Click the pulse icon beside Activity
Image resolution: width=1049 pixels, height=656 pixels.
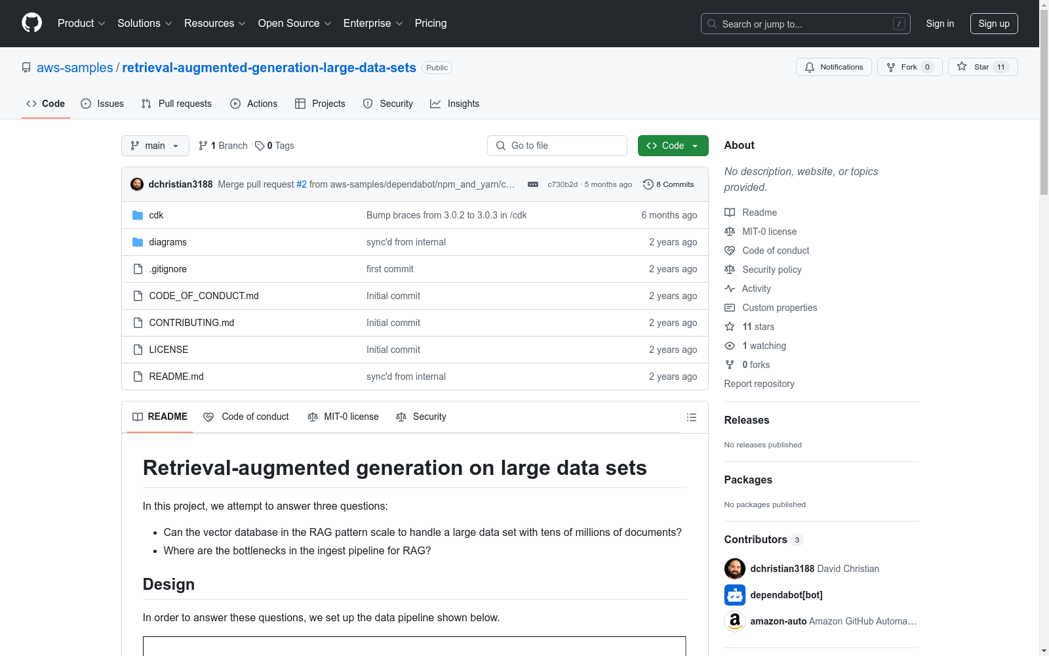point(730,289)
